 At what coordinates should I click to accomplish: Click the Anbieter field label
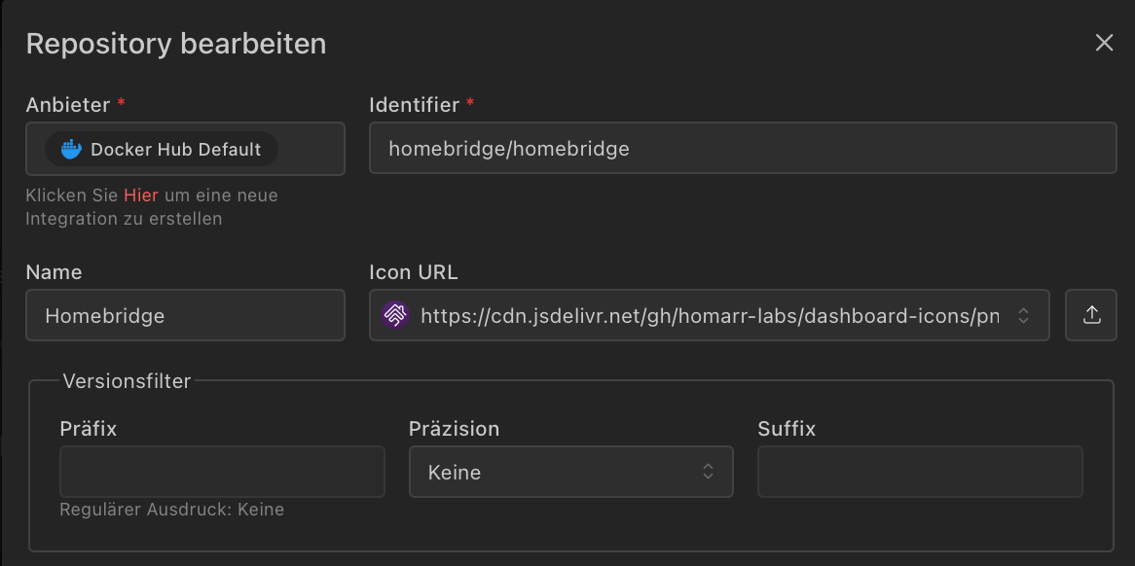[x=68, y=104]
